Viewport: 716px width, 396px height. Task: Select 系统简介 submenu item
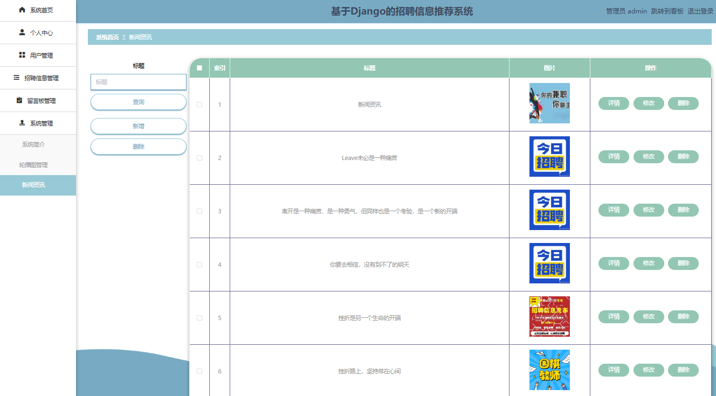(38, 144)
